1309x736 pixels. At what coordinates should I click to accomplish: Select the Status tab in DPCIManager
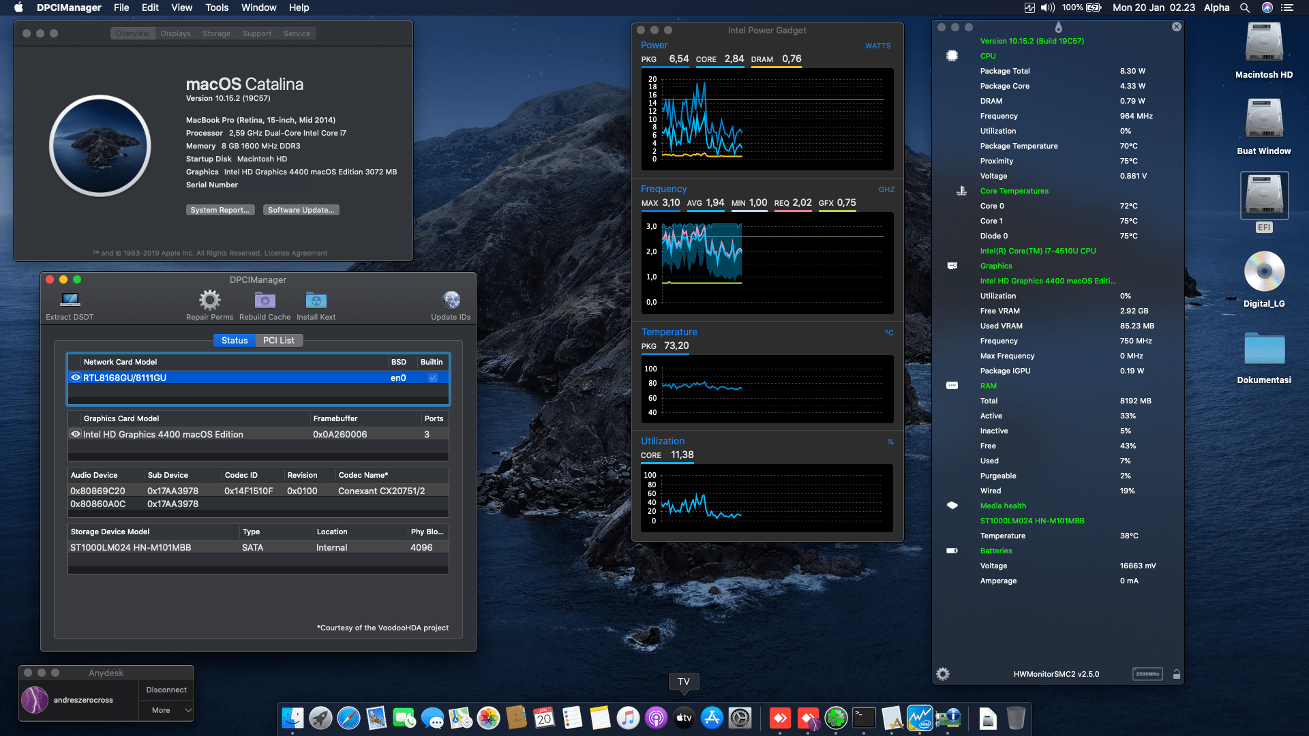[235, 340]
